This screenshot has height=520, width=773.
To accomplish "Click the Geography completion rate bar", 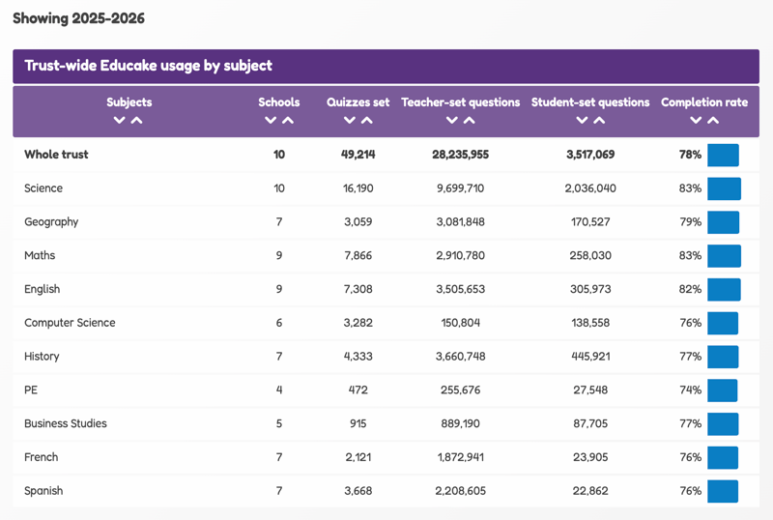I will (723, 222).
